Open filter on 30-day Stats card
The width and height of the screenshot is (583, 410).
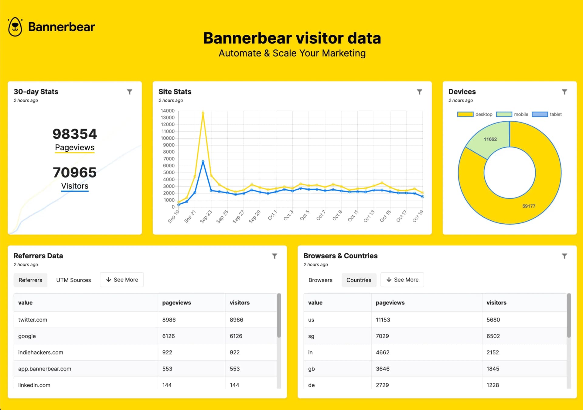(x=130, y=92)
